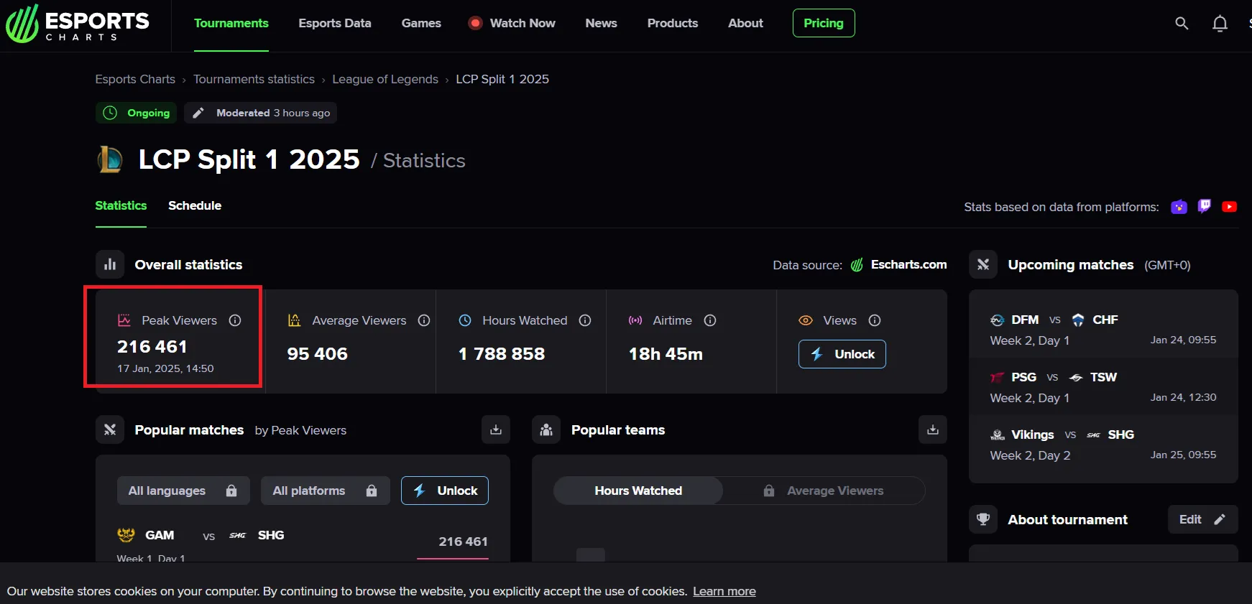
Task: Unlock Popular matches filters
Action: 445,491
